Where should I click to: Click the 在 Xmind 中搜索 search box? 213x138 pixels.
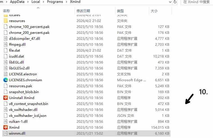197,2
